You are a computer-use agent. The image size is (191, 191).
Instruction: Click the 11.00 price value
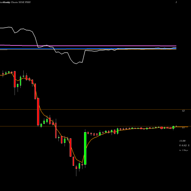coord(182,141)
